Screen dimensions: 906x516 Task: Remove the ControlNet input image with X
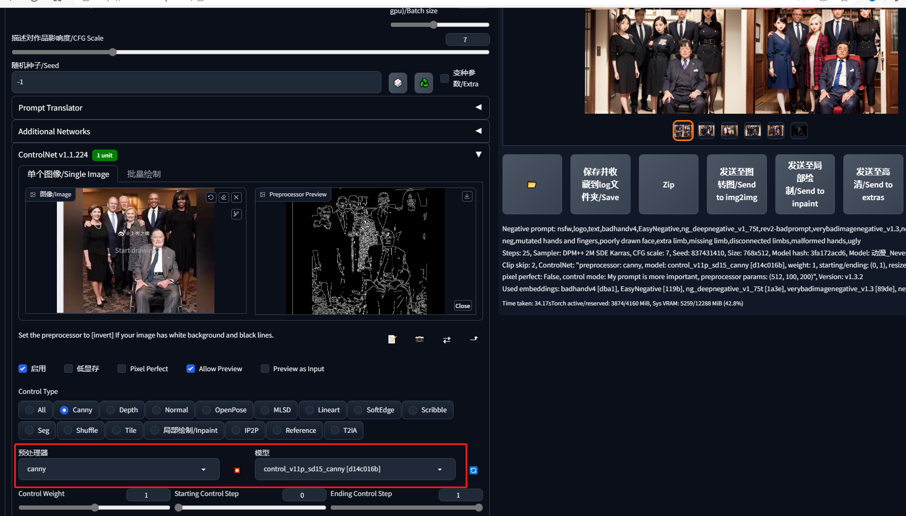(237, 197)
